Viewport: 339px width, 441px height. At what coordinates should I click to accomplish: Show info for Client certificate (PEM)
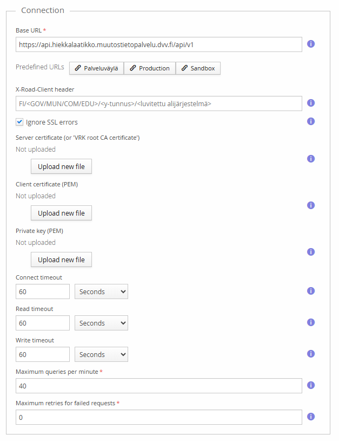point(311,205)
